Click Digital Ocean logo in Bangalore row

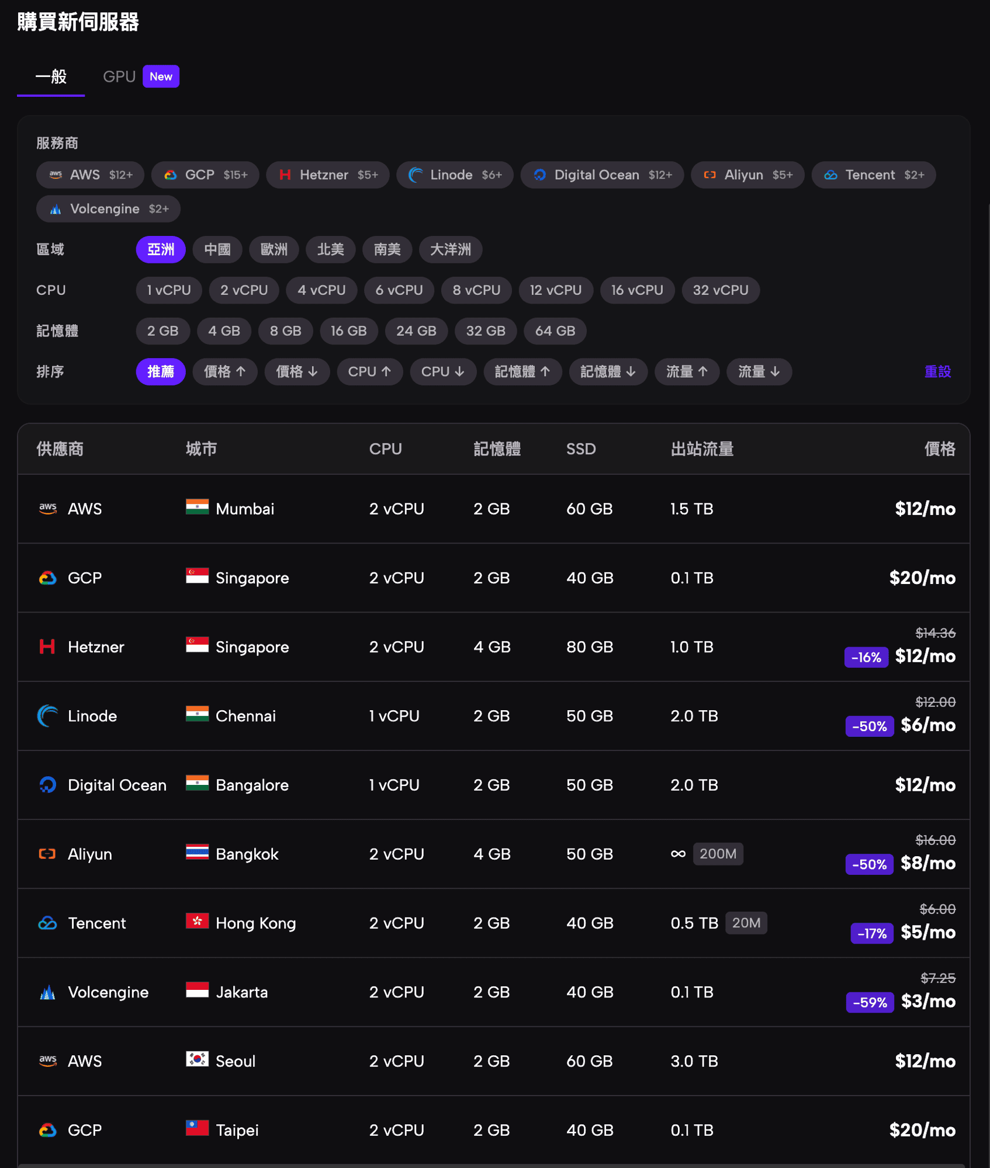tap(47, 785)
